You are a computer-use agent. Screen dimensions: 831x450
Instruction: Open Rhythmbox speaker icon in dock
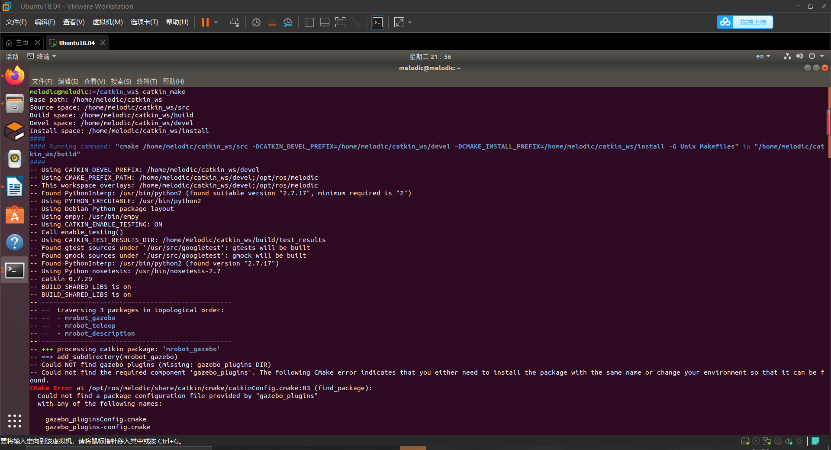click(15, 159)
